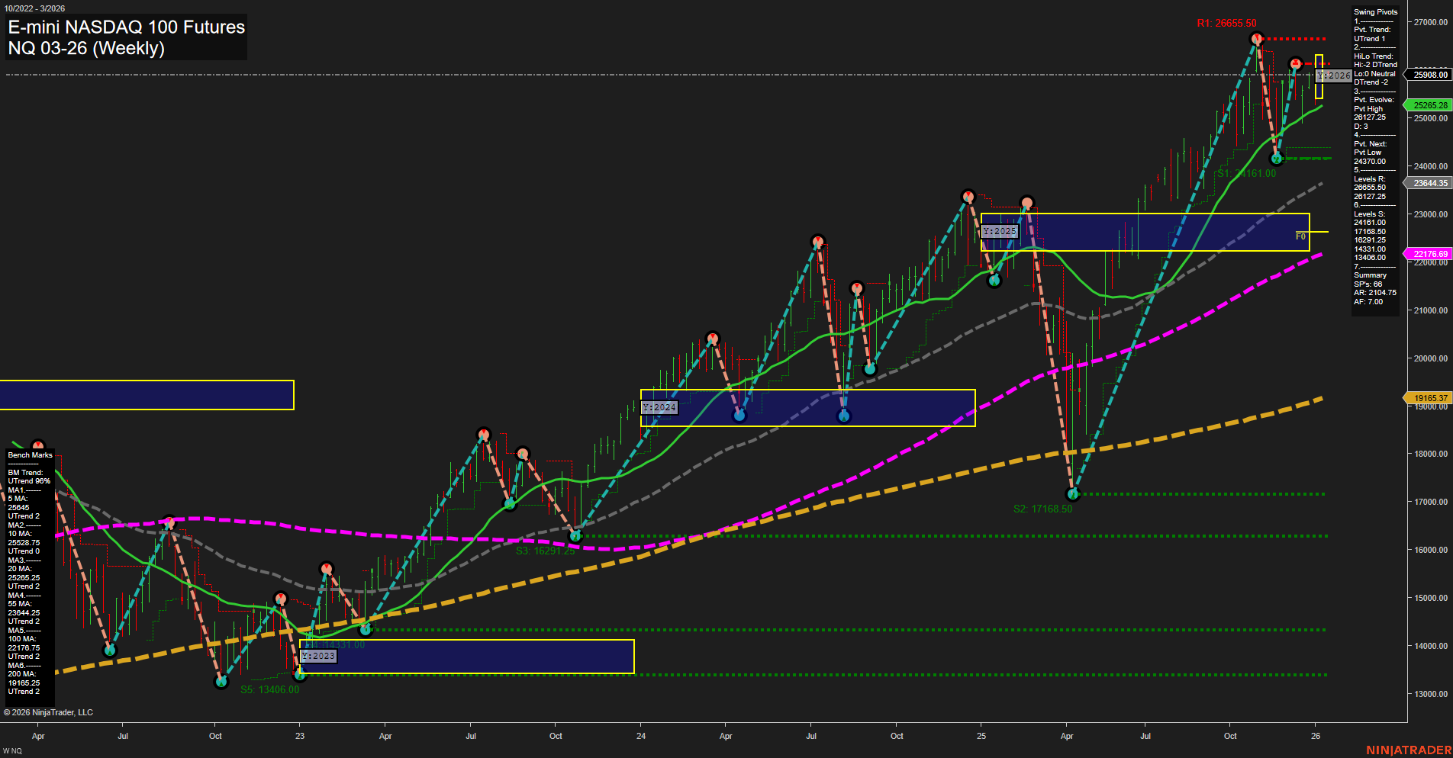Click the © 2026 NinjaTrader, LLC copyright text
1453x758 pixels.
click(49, 711)
